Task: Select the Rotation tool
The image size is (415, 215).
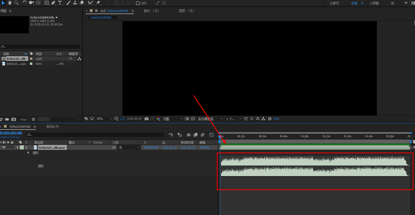Action: point(25,3)
